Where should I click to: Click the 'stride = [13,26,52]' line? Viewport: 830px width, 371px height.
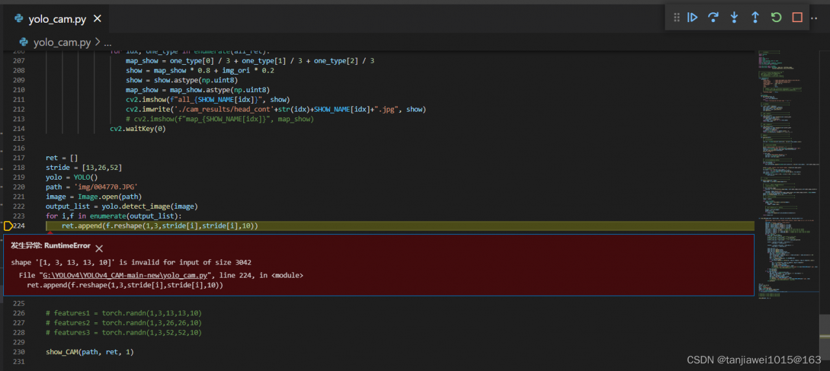click(84, 167)
